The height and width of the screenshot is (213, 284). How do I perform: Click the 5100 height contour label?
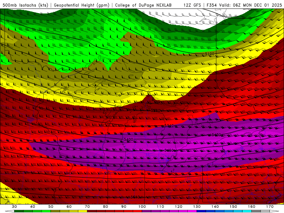point(209,54)
